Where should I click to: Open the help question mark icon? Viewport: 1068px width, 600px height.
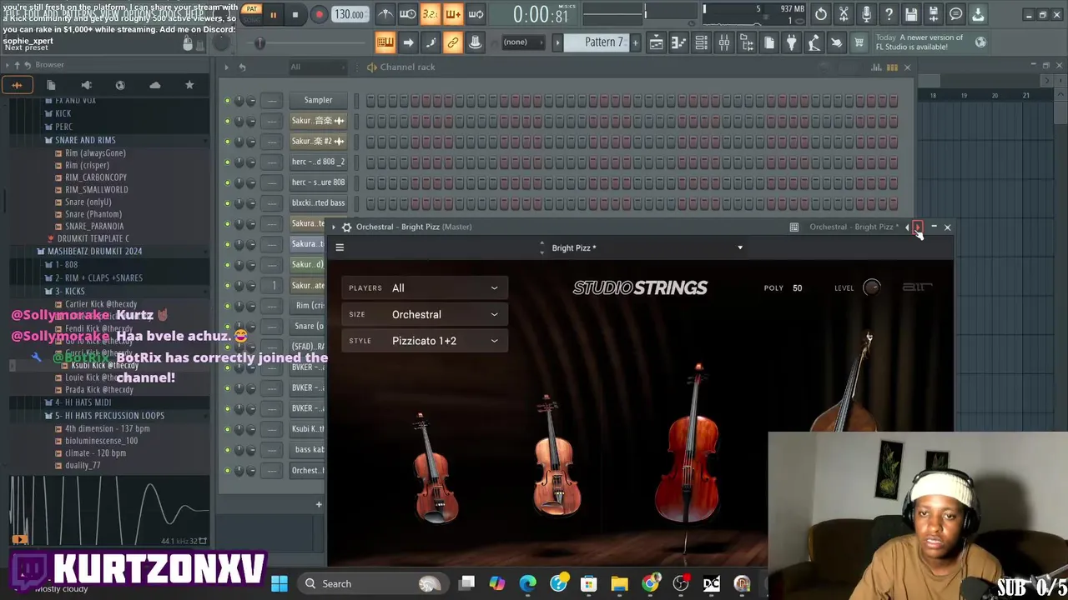pyautogui.click(x=889, y=14)
